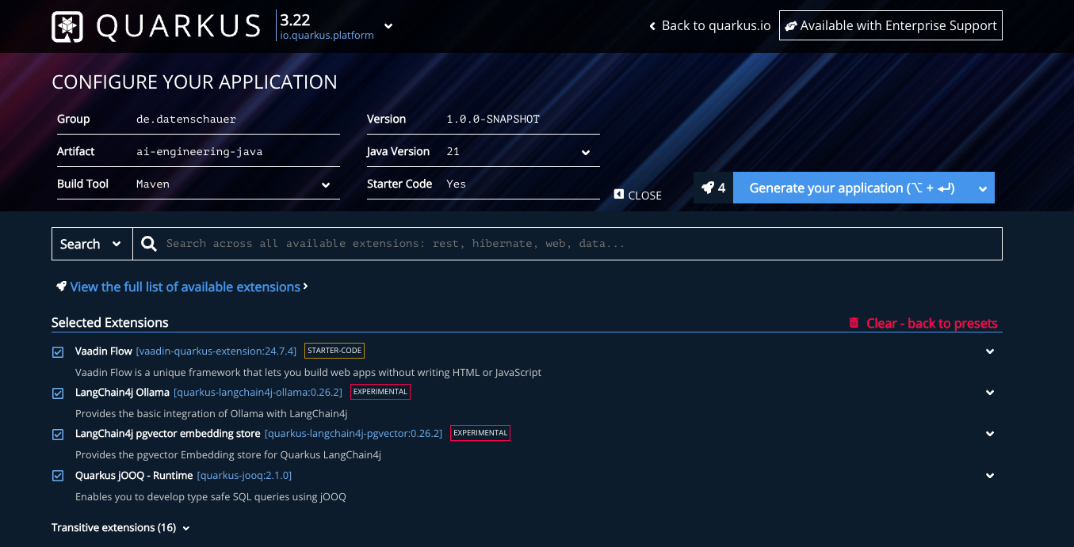This screenshot has width=1074, height=547.
Task: Expand options for pgvector embedding store row
Action: pos(990,434)
